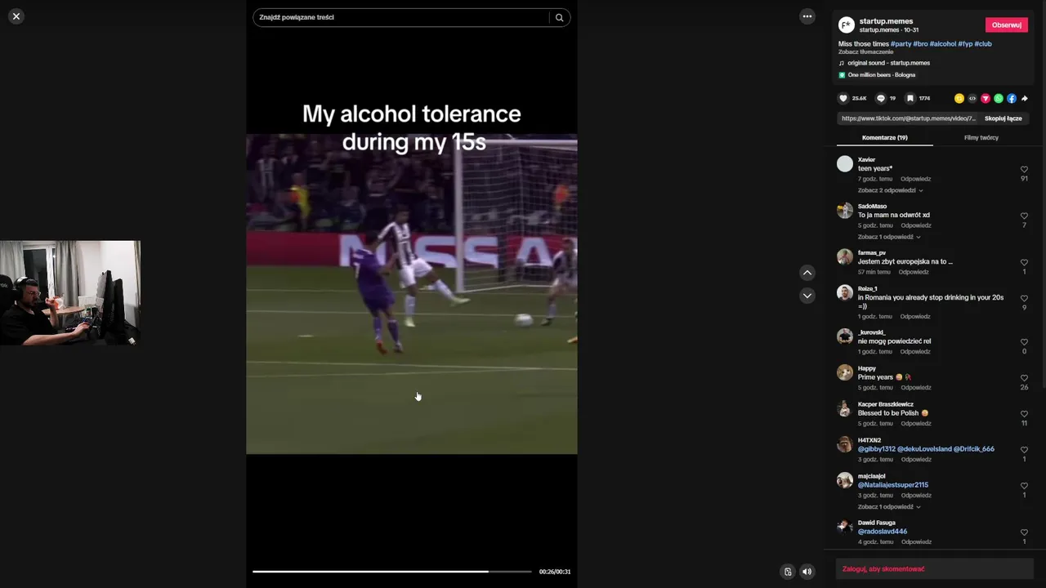Viewport: 1046px width, 588px height.
Task: Open the #party hashtag
Action: point(901,44)
